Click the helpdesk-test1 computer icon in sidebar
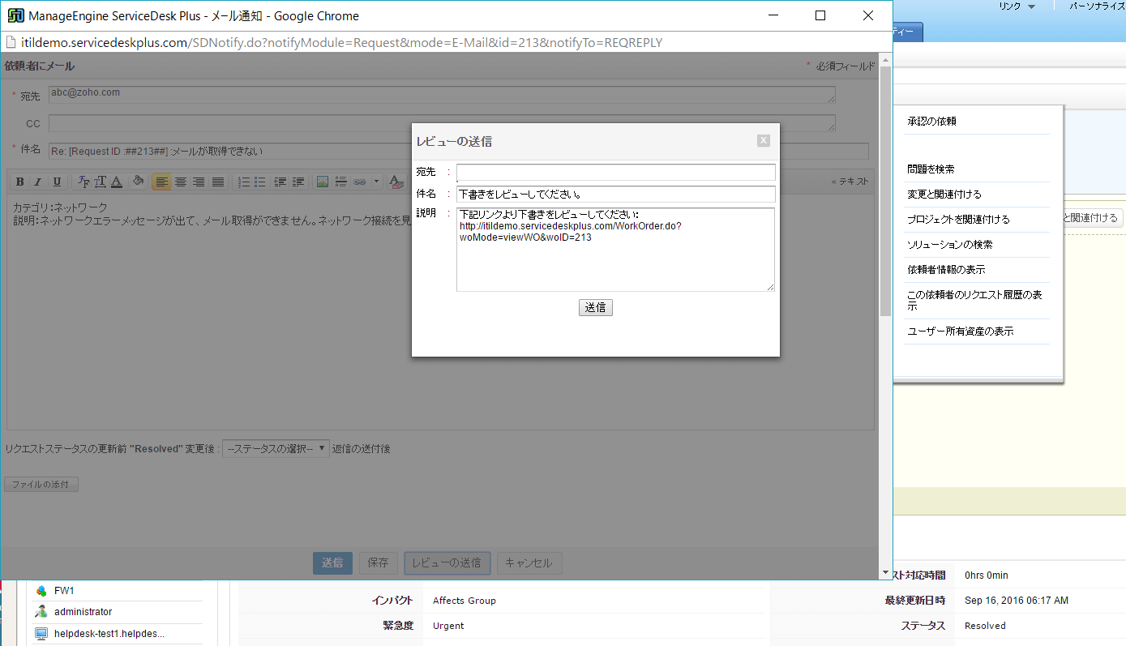The width and height of the screenshot is (1126, 646). click(x=41, y=633)
